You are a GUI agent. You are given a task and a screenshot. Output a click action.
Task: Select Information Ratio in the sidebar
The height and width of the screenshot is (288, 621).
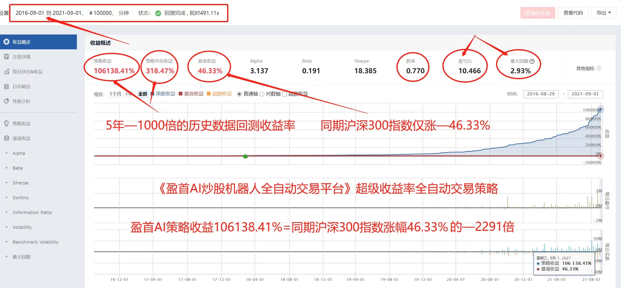click(x=32, y=212)
